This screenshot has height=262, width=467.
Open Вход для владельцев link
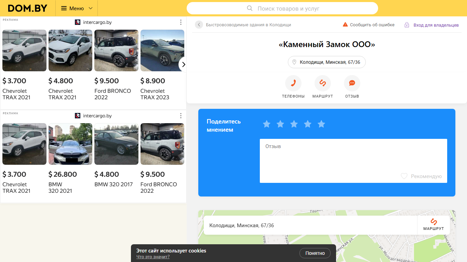pyautogui.click(x=436, y=25)
